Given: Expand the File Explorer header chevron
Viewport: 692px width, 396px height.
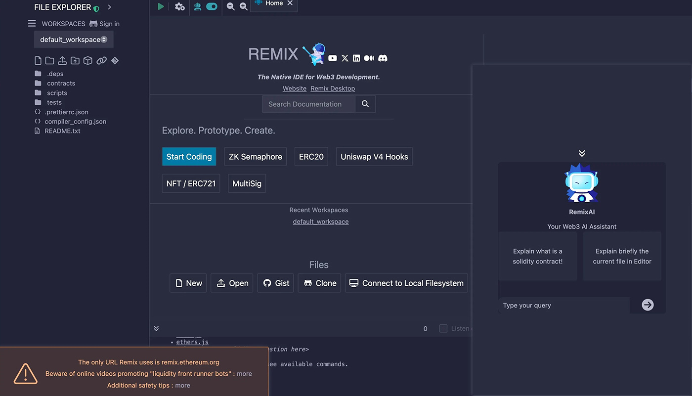Looking at the screenshot, I should (109, 7).
